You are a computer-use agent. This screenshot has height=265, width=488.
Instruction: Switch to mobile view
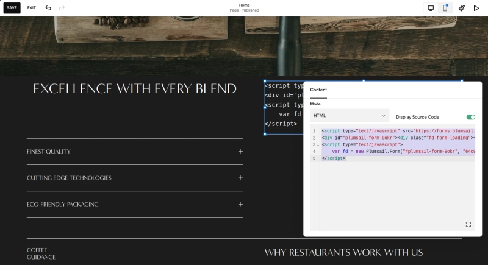click(x=445, y=8)
